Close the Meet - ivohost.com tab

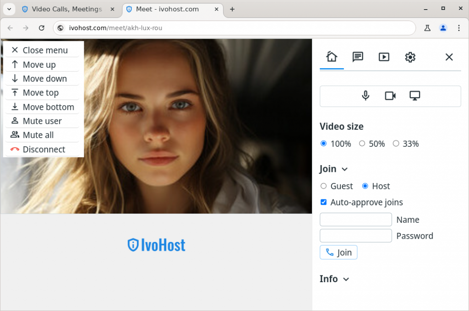[217, 9]
